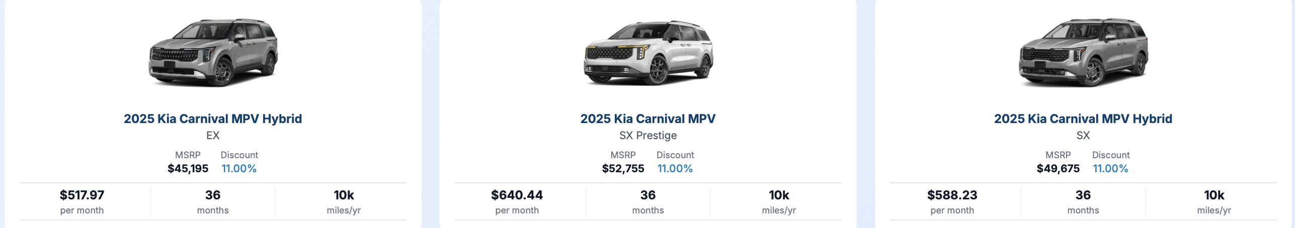Click 10k miles/yr on SX Prestige card
Image resolution: width=1295 pixels, height=228 pixels.
click(779, 201)
